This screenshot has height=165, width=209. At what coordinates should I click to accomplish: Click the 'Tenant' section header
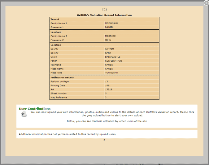55,19
